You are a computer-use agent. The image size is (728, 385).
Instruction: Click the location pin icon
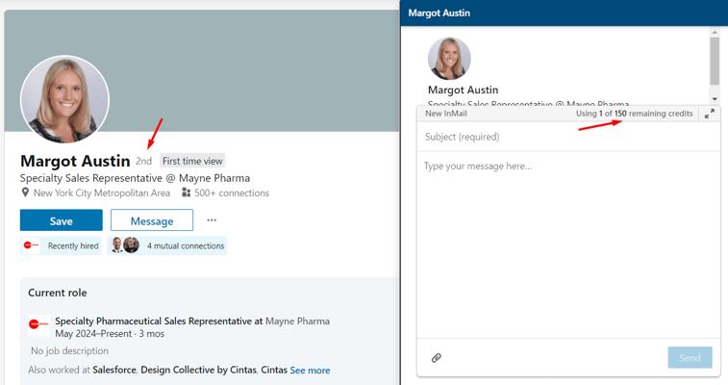pos(26,193)
